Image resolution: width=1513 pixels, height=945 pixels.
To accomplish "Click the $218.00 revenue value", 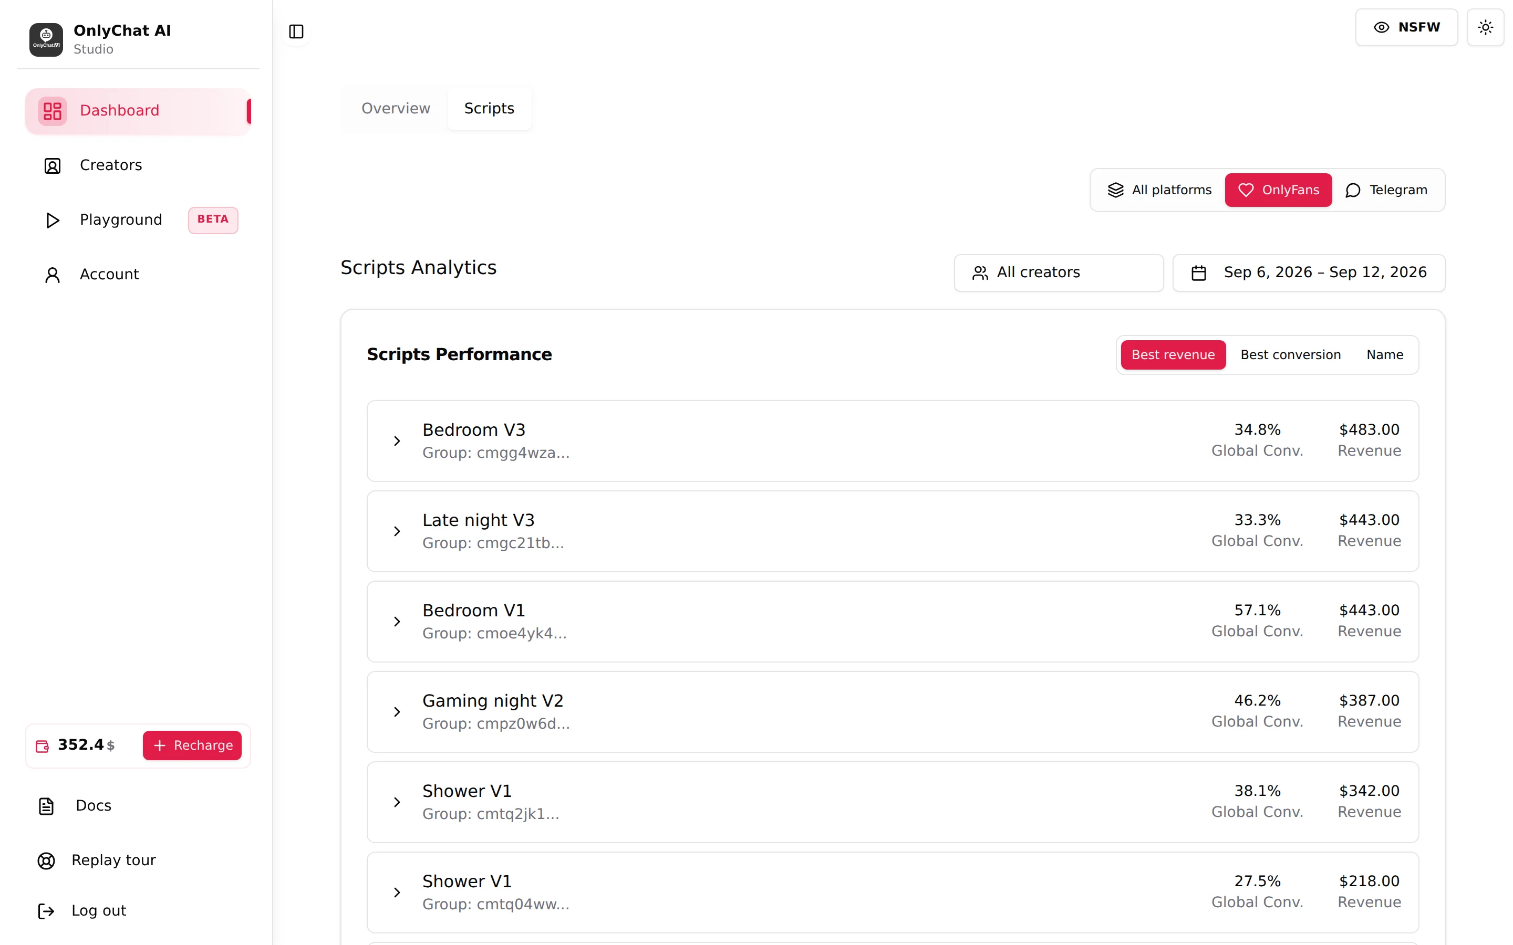I will pos(1369,881).
